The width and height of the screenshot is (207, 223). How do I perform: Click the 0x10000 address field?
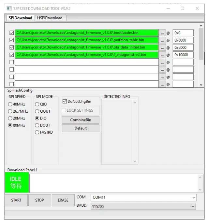pos(183,55)
